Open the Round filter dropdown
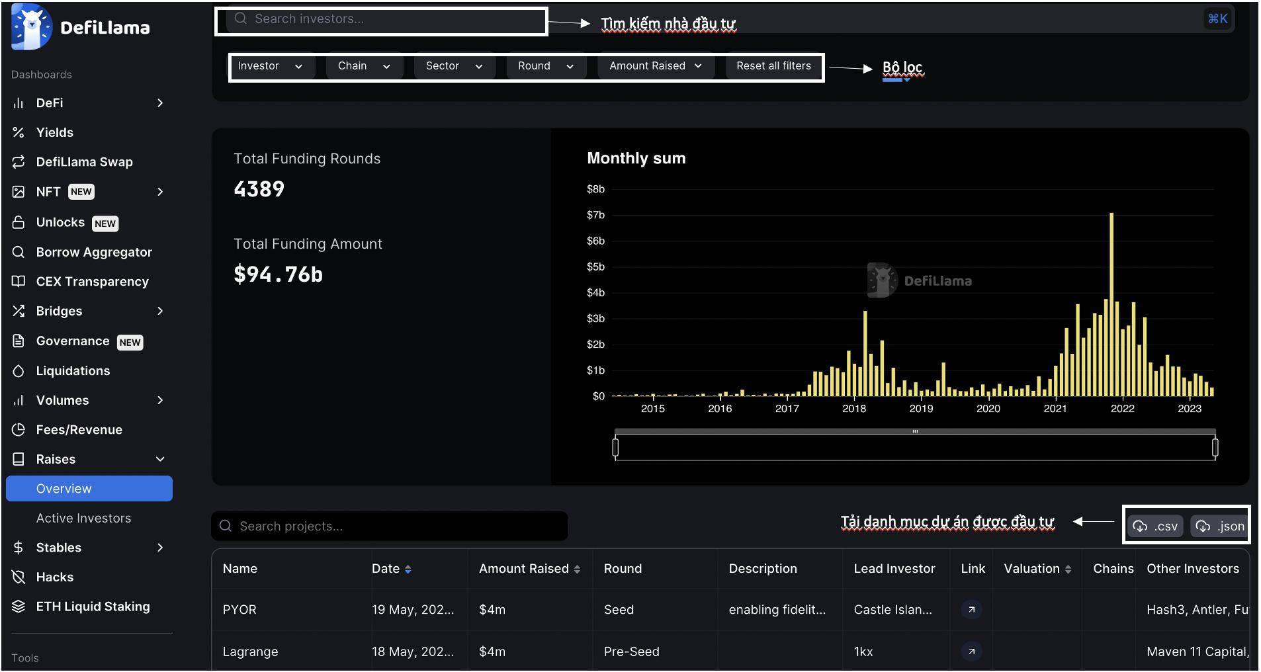 tap(546, 66)
